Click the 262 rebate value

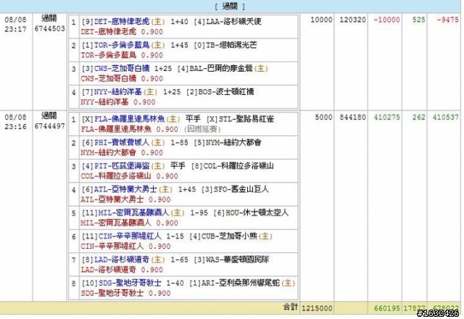point(419,117)
